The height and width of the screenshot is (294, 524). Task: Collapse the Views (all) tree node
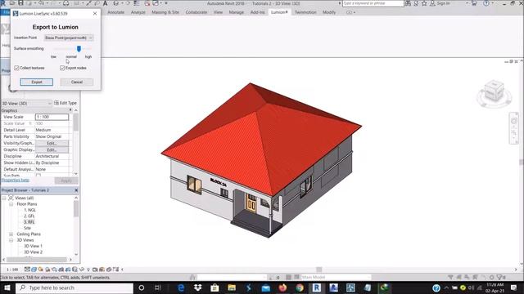point(4,198)
